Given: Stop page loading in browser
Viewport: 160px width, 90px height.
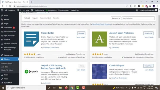Looking at the screenshot, I should [x=10, y=6].
